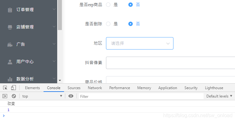Open the 店铺管理 menu item
This screenshot has width=235, height=121.
[x=29, y=27]
